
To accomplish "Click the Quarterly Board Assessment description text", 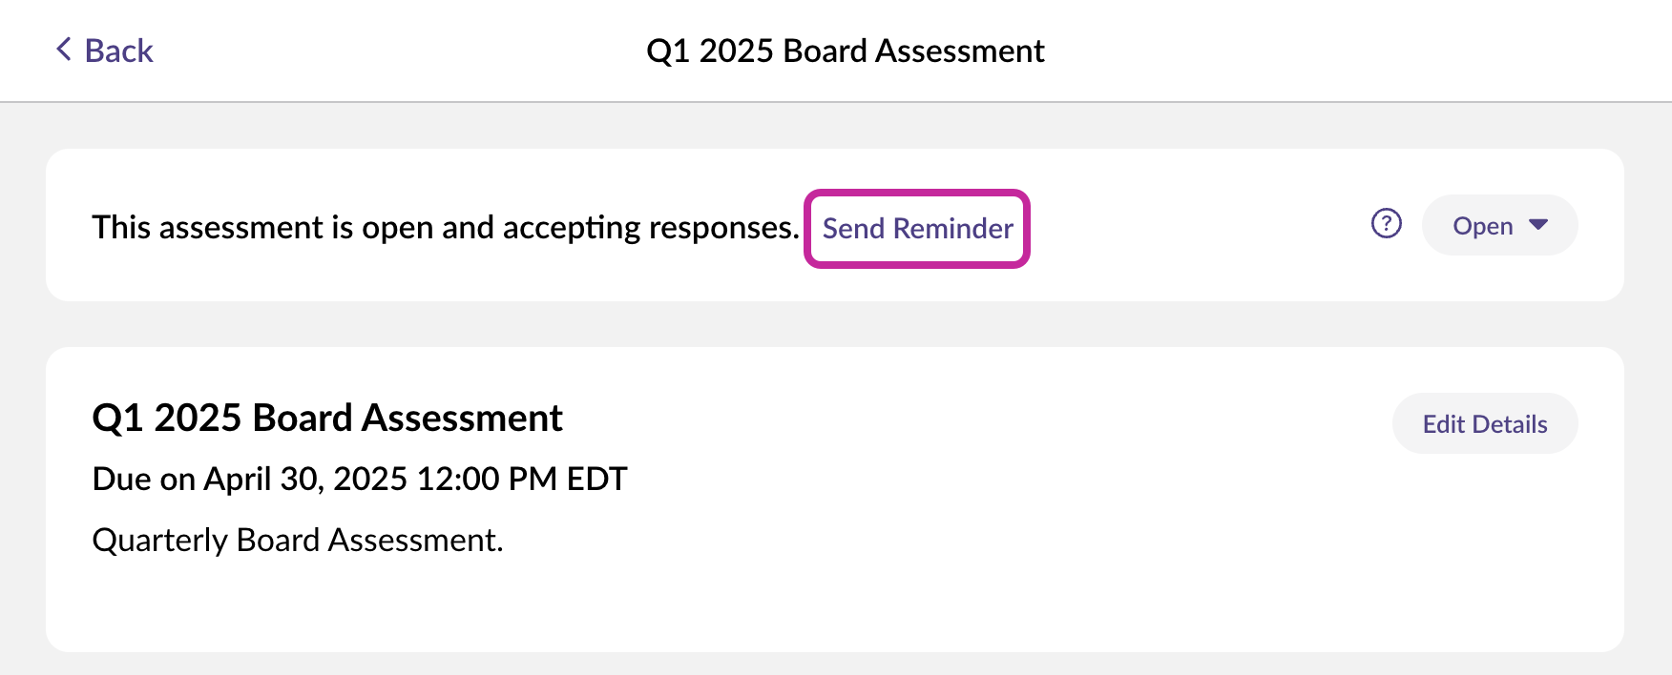I will 298,541.
